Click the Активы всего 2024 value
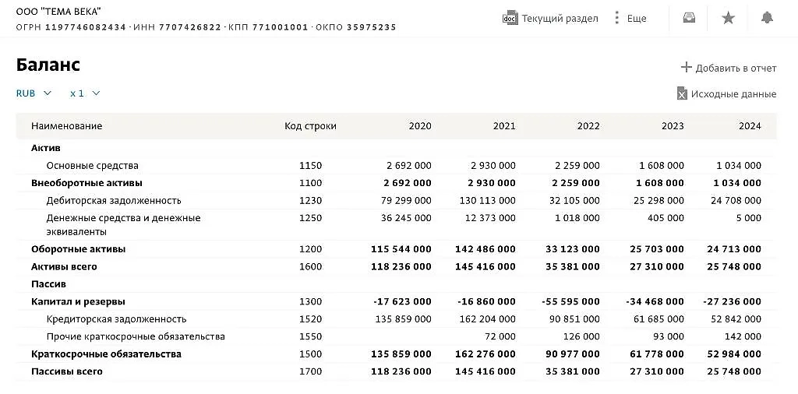Image resolution: width=798 pixels, height=394 pixels. 733,267
